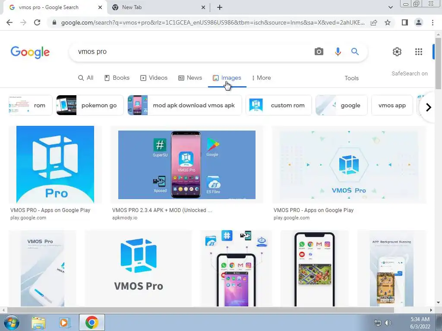This screenshot has height=331, width=442.
Task: Open Windows Explorer from taskbar
Action: [38, 323]
